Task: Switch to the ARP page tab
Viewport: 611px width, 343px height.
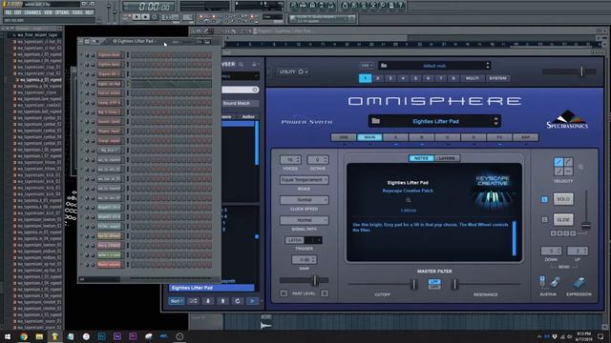Action: tap(526, 137)
